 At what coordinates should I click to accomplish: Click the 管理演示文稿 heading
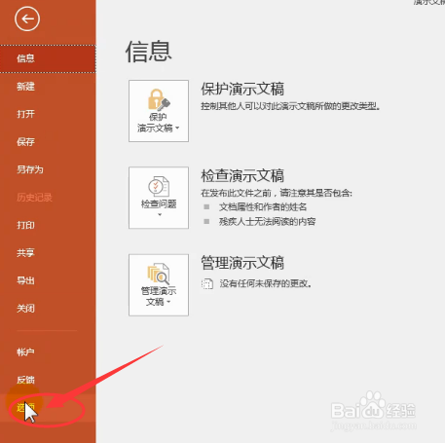click(242, 263)
